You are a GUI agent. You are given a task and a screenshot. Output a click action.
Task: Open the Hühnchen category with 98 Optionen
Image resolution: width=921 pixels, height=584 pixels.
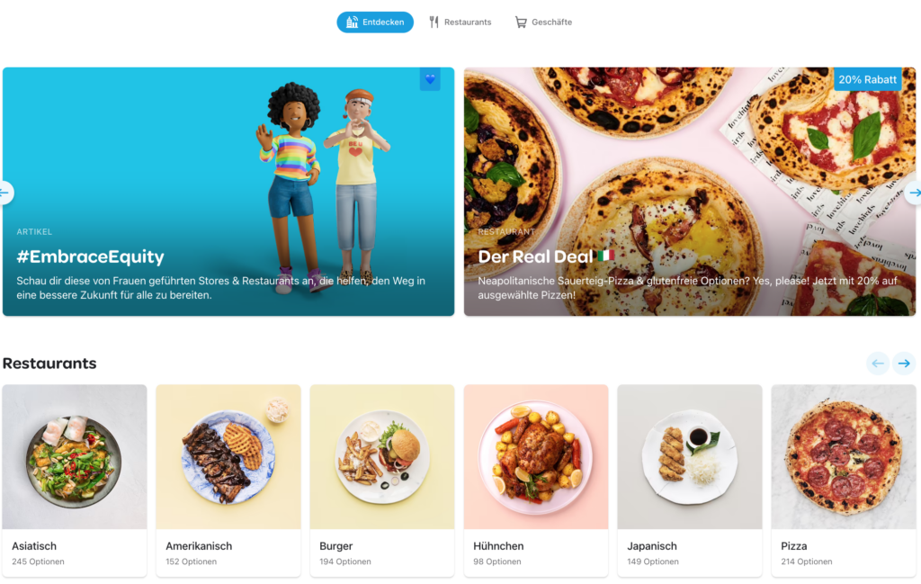pyautogui.click(x=536, y=481)
